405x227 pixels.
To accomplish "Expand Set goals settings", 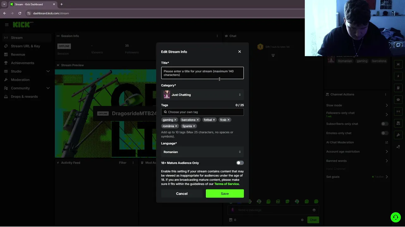I will tap(387, 177).
